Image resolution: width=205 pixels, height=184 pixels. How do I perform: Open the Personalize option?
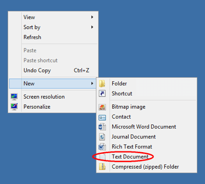click(53, 107)
